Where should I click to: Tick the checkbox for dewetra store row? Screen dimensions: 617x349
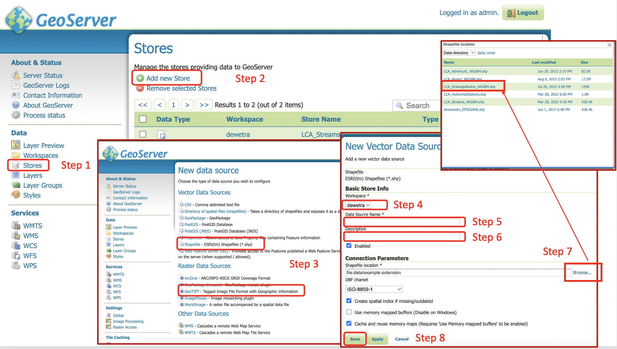[x=143, y=134]
